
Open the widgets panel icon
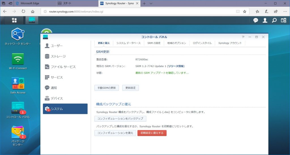(283, 20)
